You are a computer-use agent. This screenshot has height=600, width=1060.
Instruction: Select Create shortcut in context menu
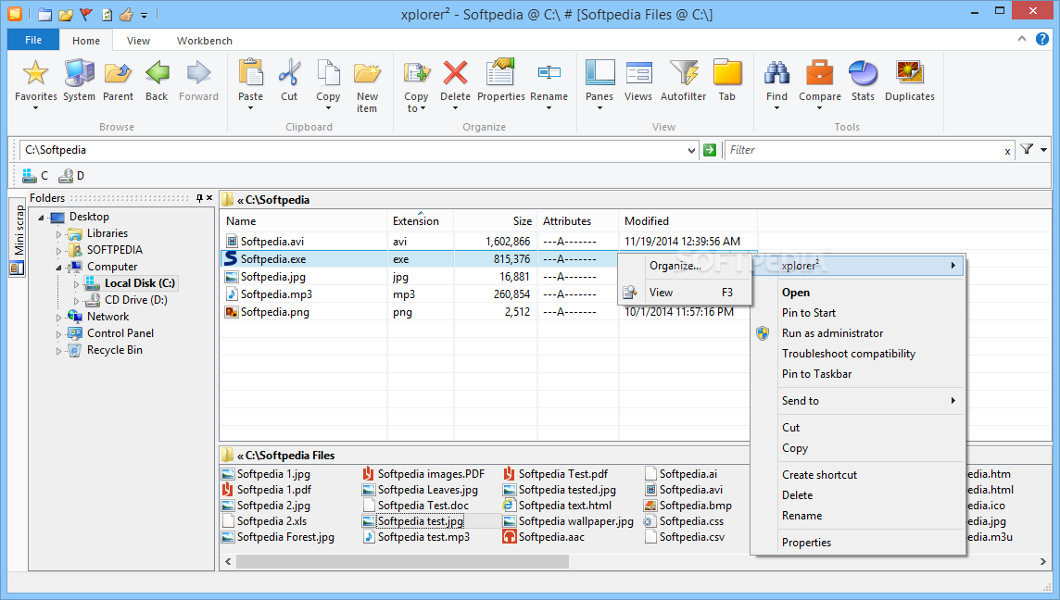(x=858, y=475)
